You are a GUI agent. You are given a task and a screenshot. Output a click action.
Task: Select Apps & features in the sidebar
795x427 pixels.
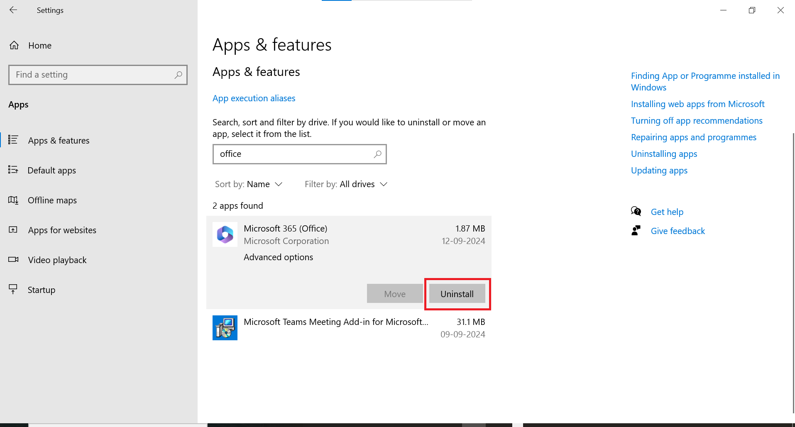click(x=59, y=141)
